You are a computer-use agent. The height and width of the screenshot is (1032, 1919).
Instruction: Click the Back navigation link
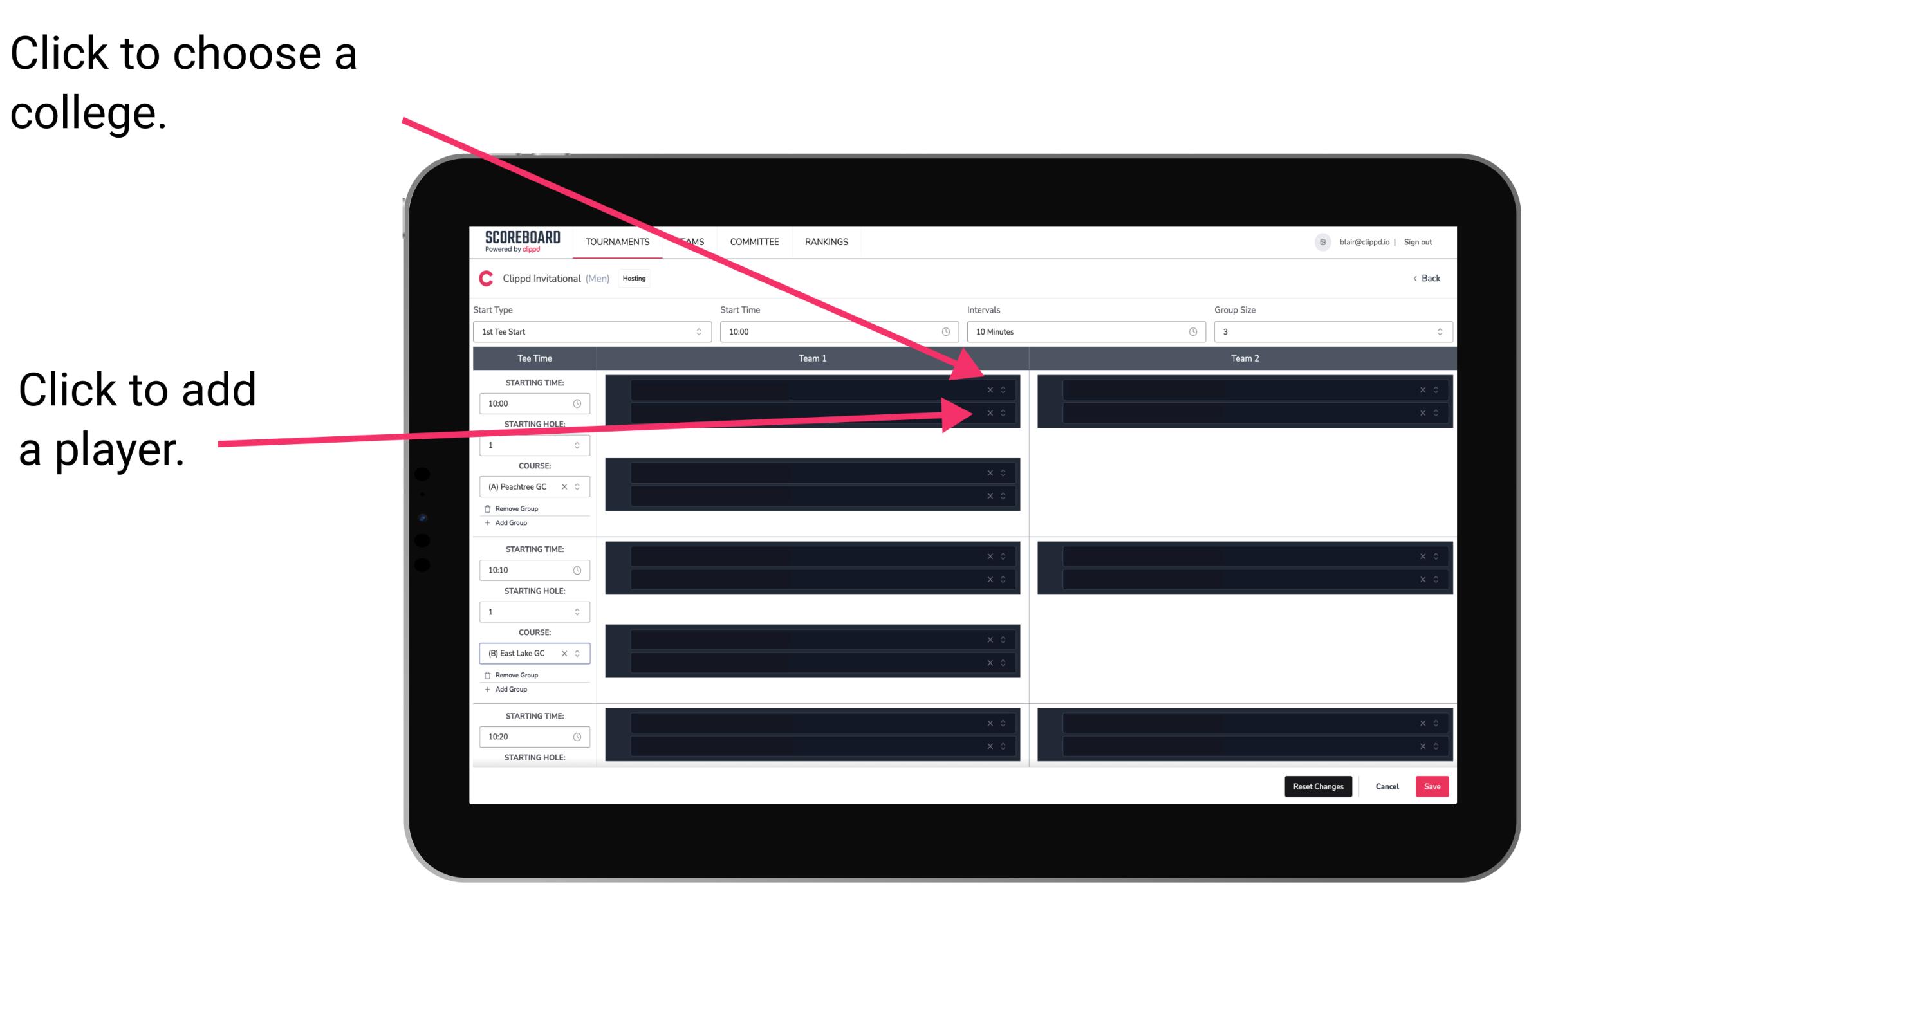click(x=1426, y=277)
